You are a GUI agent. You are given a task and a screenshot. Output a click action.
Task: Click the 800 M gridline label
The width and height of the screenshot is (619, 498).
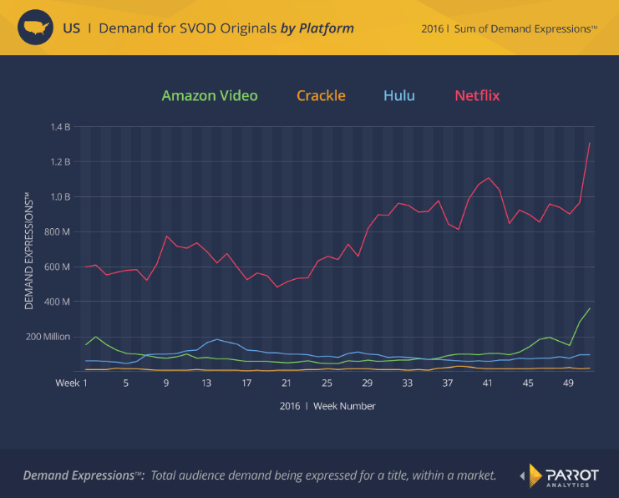[x=57, y=231]
